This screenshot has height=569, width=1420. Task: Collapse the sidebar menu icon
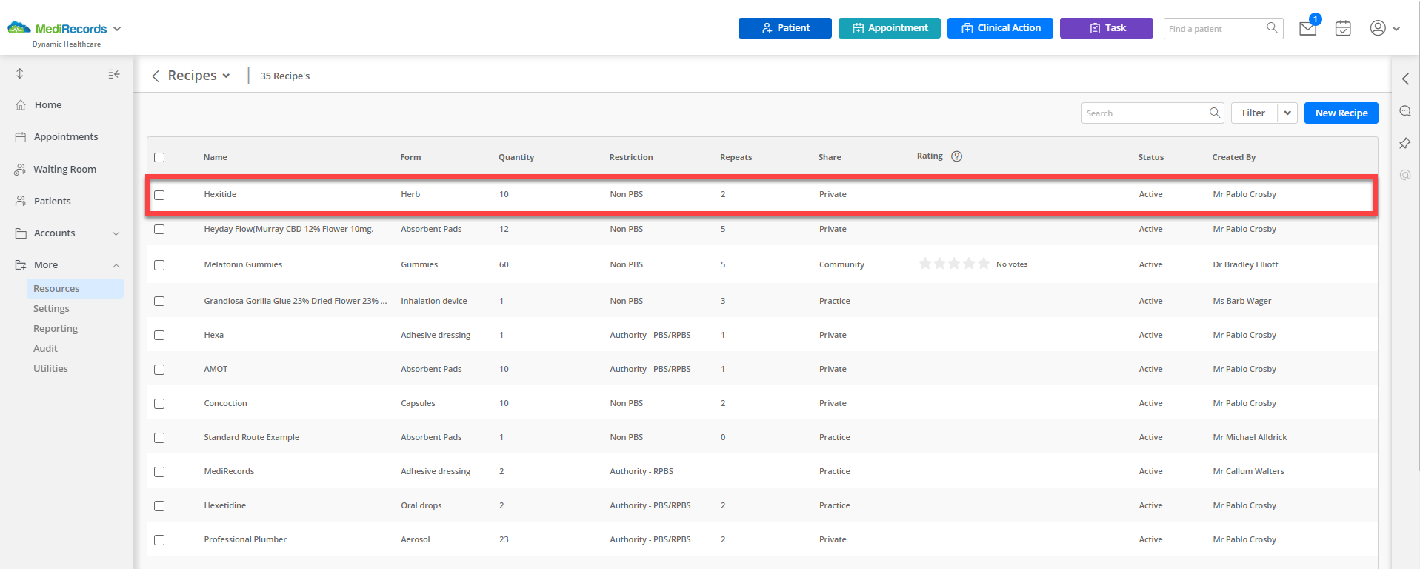[x=114, y=74]
